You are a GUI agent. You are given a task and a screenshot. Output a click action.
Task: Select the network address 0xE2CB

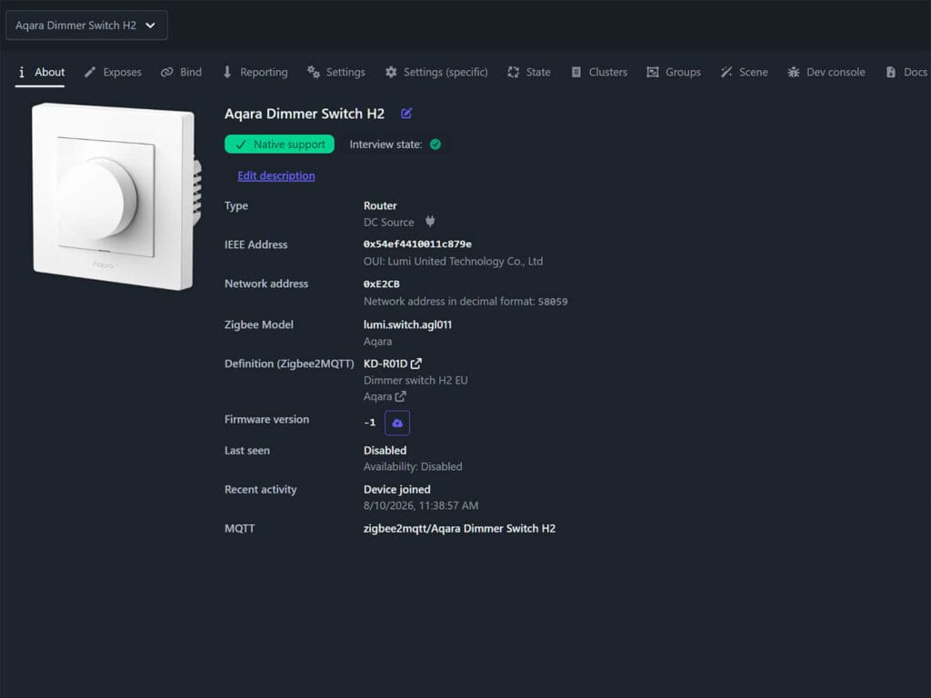click(381, 284)
